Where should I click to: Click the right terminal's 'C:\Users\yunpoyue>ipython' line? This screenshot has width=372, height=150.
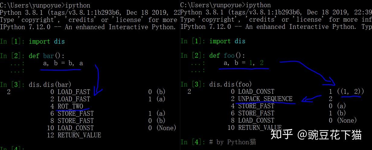(226, 5)
